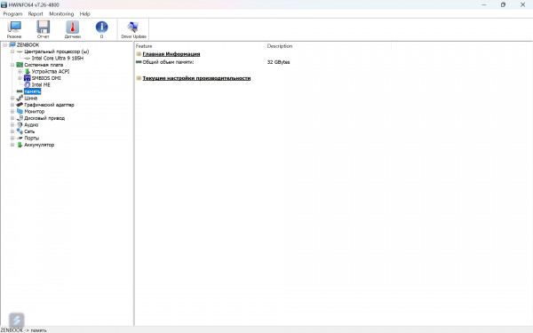Select the Главная Информация heading
Viewport: 533px width, 333px height.
(x=171, y=54)
